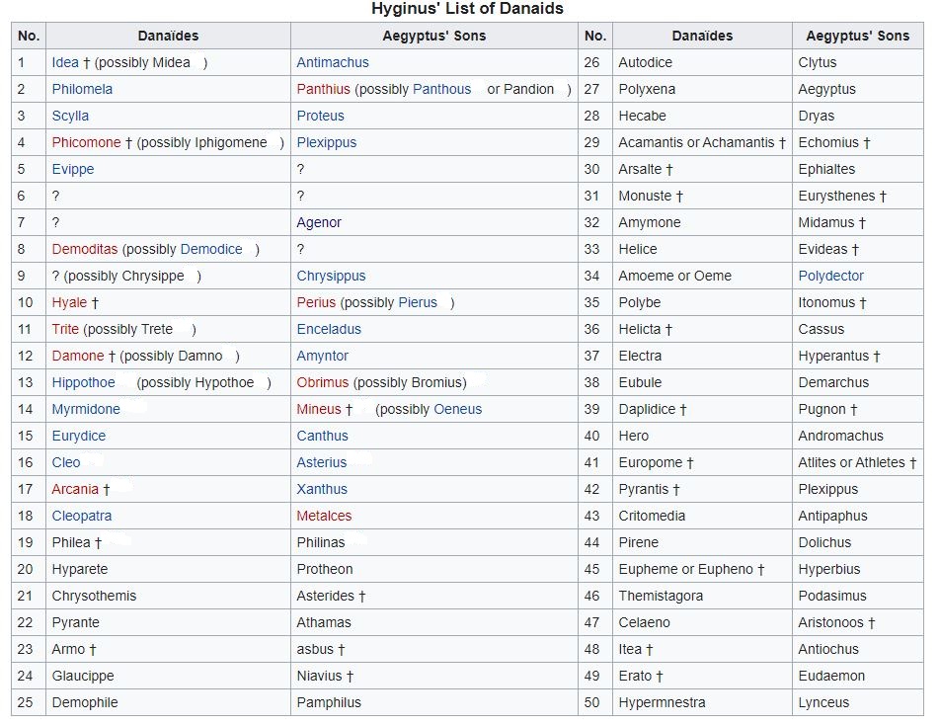Click the Hypermnestra table cell
Screen dimensions: 940x725
point(662,702)
